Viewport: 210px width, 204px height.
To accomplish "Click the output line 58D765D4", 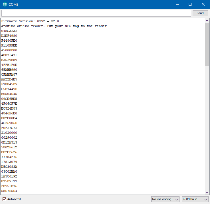I will 9,191.
